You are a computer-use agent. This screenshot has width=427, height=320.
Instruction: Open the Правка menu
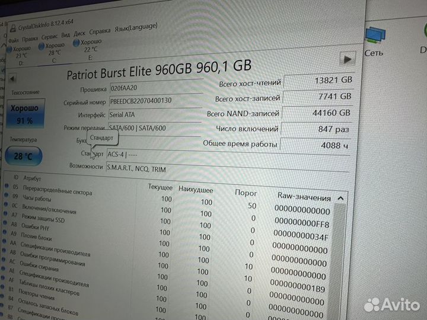click(x=30, y=39)
